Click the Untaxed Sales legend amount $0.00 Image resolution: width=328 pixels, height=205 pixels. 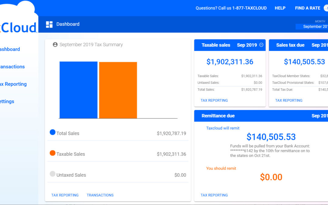point(180,175)
